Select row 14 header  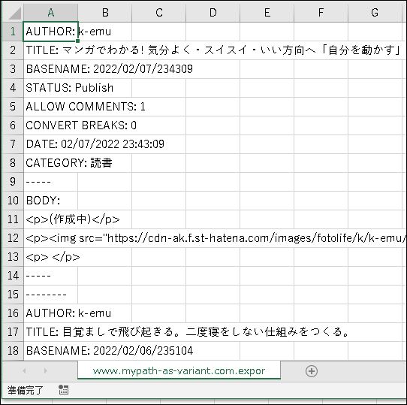13,276
